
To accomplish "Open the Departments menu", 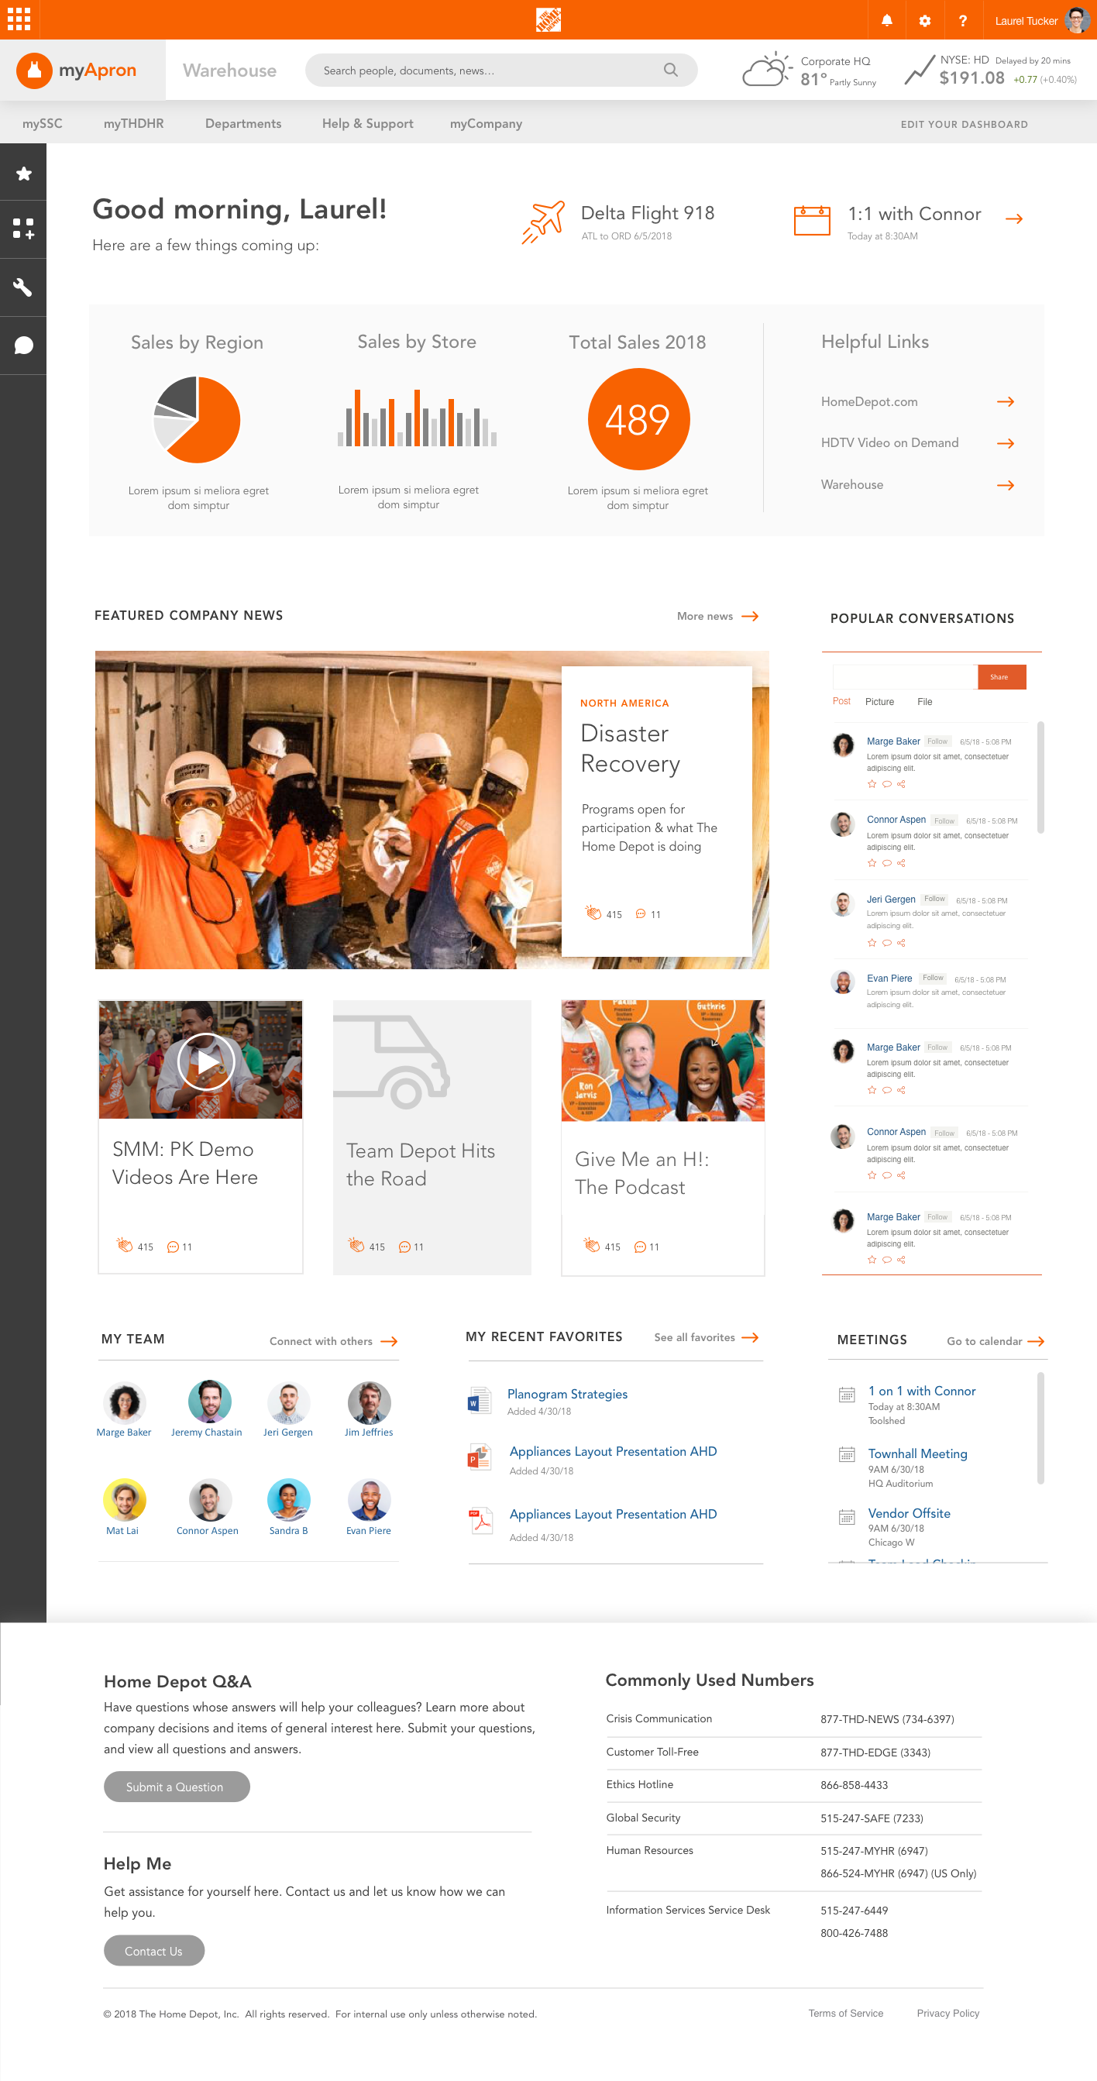I will point(243,124).
